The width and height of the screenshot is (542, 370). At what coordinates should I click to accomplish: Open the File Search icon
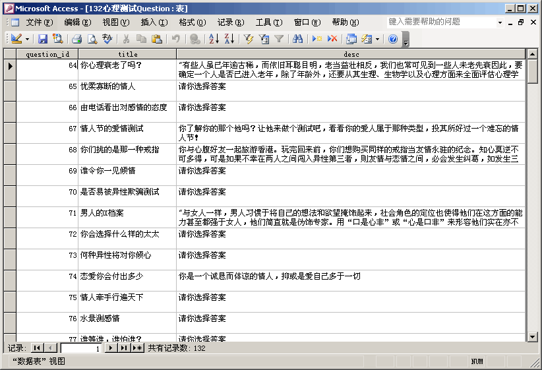coord(58,39)
